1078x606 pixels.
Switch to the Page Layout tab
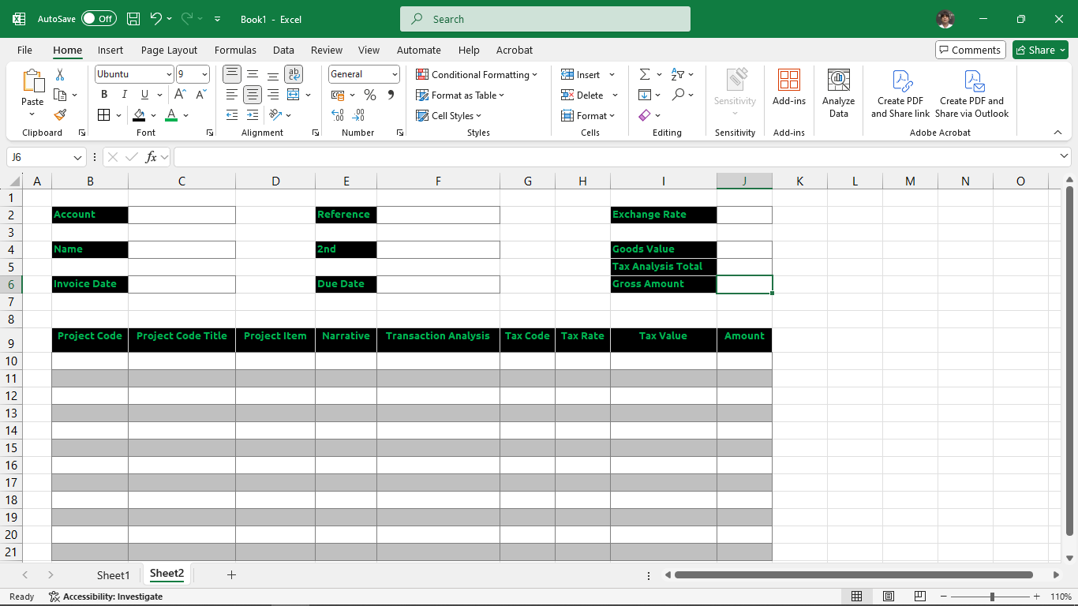click(x=170, y=50)
